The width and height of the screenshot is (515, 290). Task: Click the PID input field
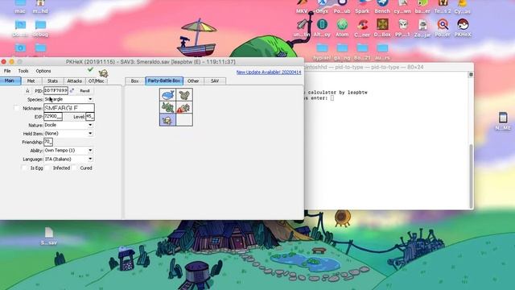coord(56,90)
